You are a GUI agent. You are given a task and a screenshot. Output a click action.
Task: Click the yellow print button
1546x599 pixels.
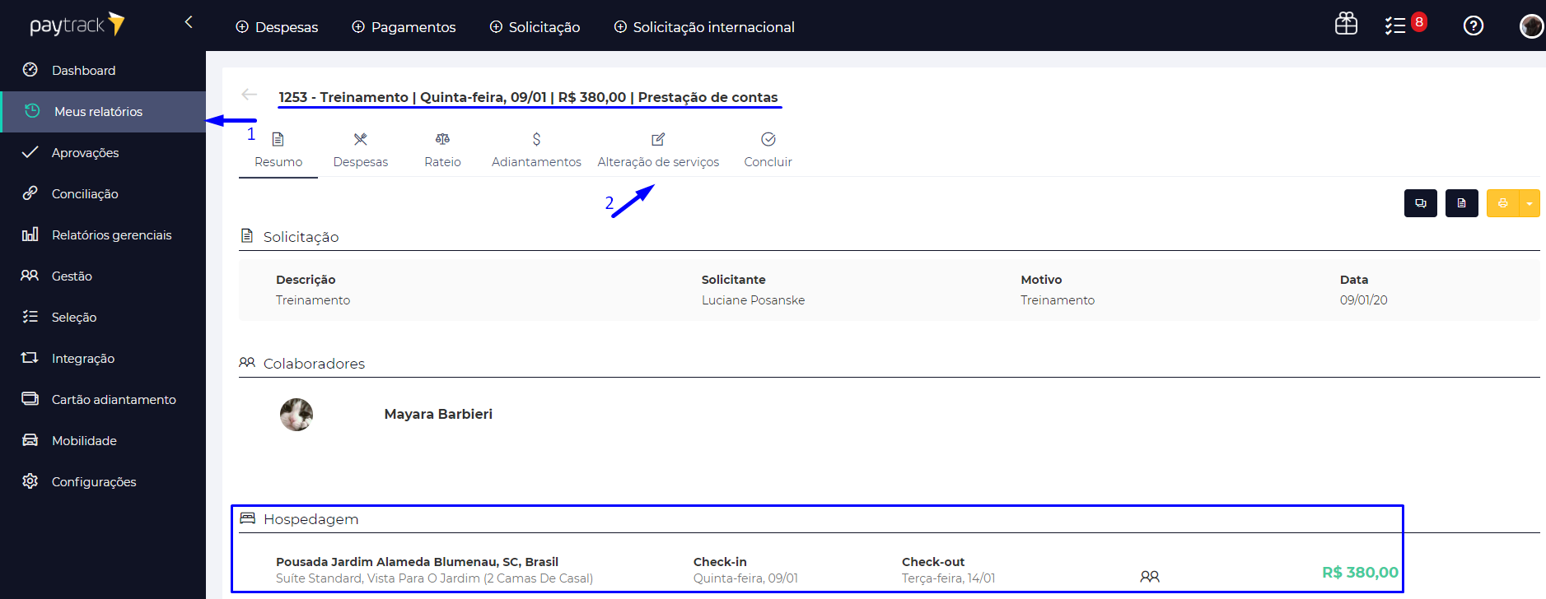point(1502,203)
